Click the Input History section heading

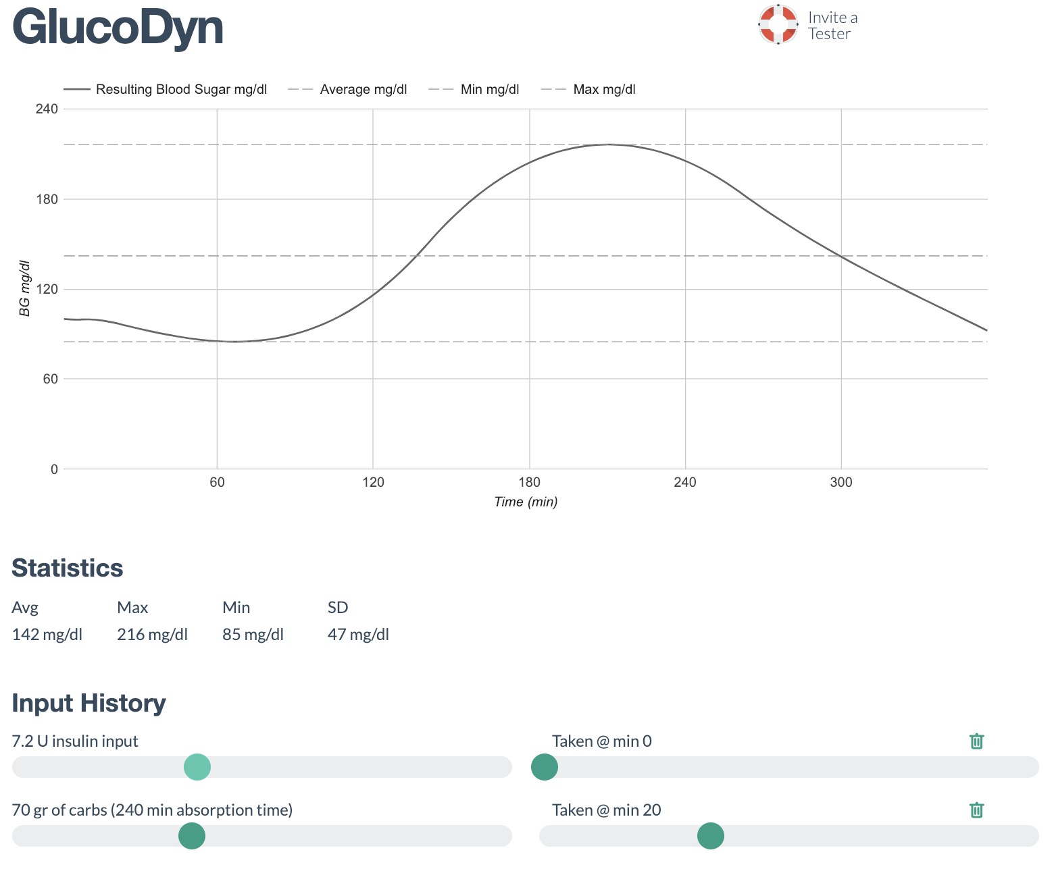[89, 703]
